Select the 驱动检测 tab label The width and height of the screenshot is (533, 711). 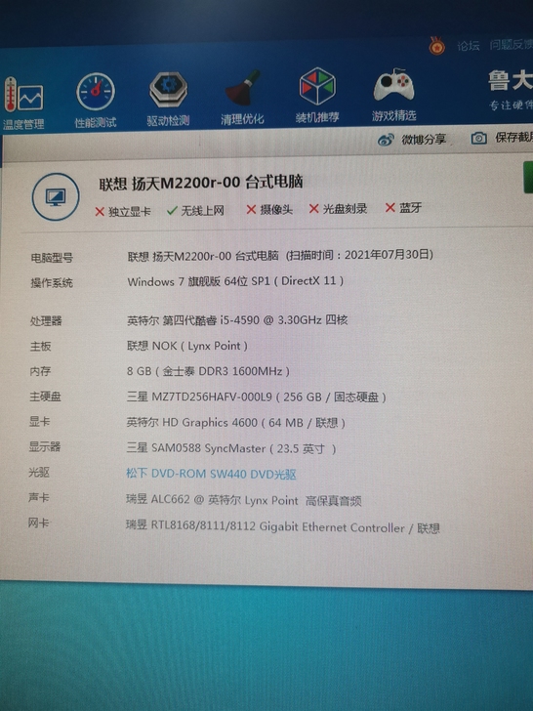tap(168, 121)
